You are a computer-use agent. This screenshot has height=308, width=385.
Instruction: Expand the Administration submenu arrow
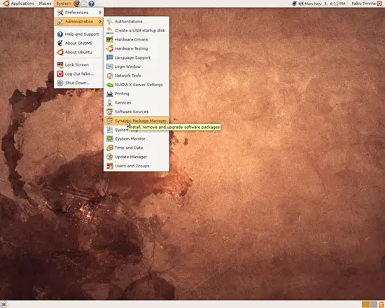(x=100, y=22)
